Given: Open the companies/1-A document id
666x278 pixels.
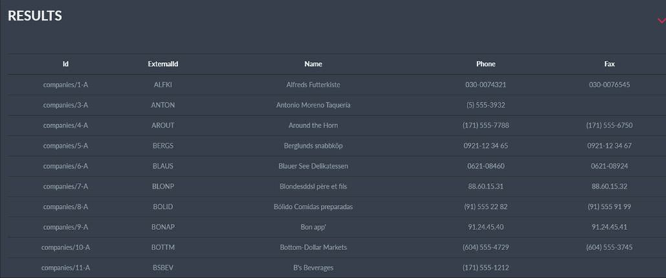Looking at the screenshot, I should (65, 85).
